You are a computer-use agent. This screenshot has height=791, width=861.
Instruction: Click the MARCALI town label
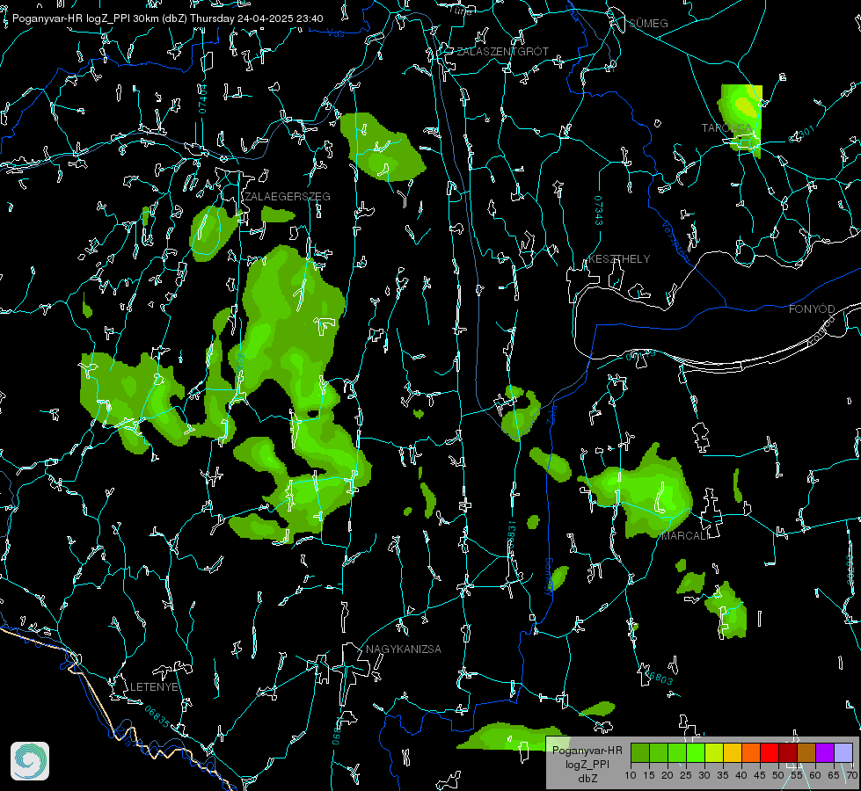point(685,535)
